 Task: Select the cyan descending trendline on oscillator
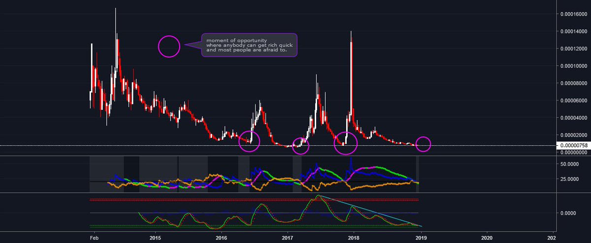[370, 211]
